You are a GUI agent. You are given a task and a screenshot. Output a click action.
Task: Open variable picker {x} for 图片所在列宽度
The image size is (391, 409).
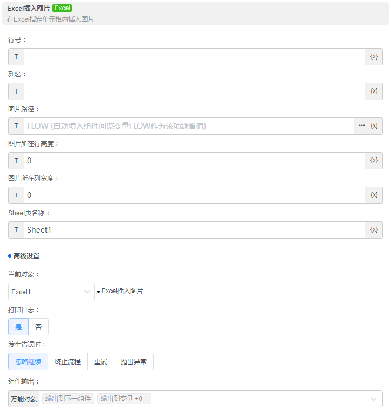(374, 195)
